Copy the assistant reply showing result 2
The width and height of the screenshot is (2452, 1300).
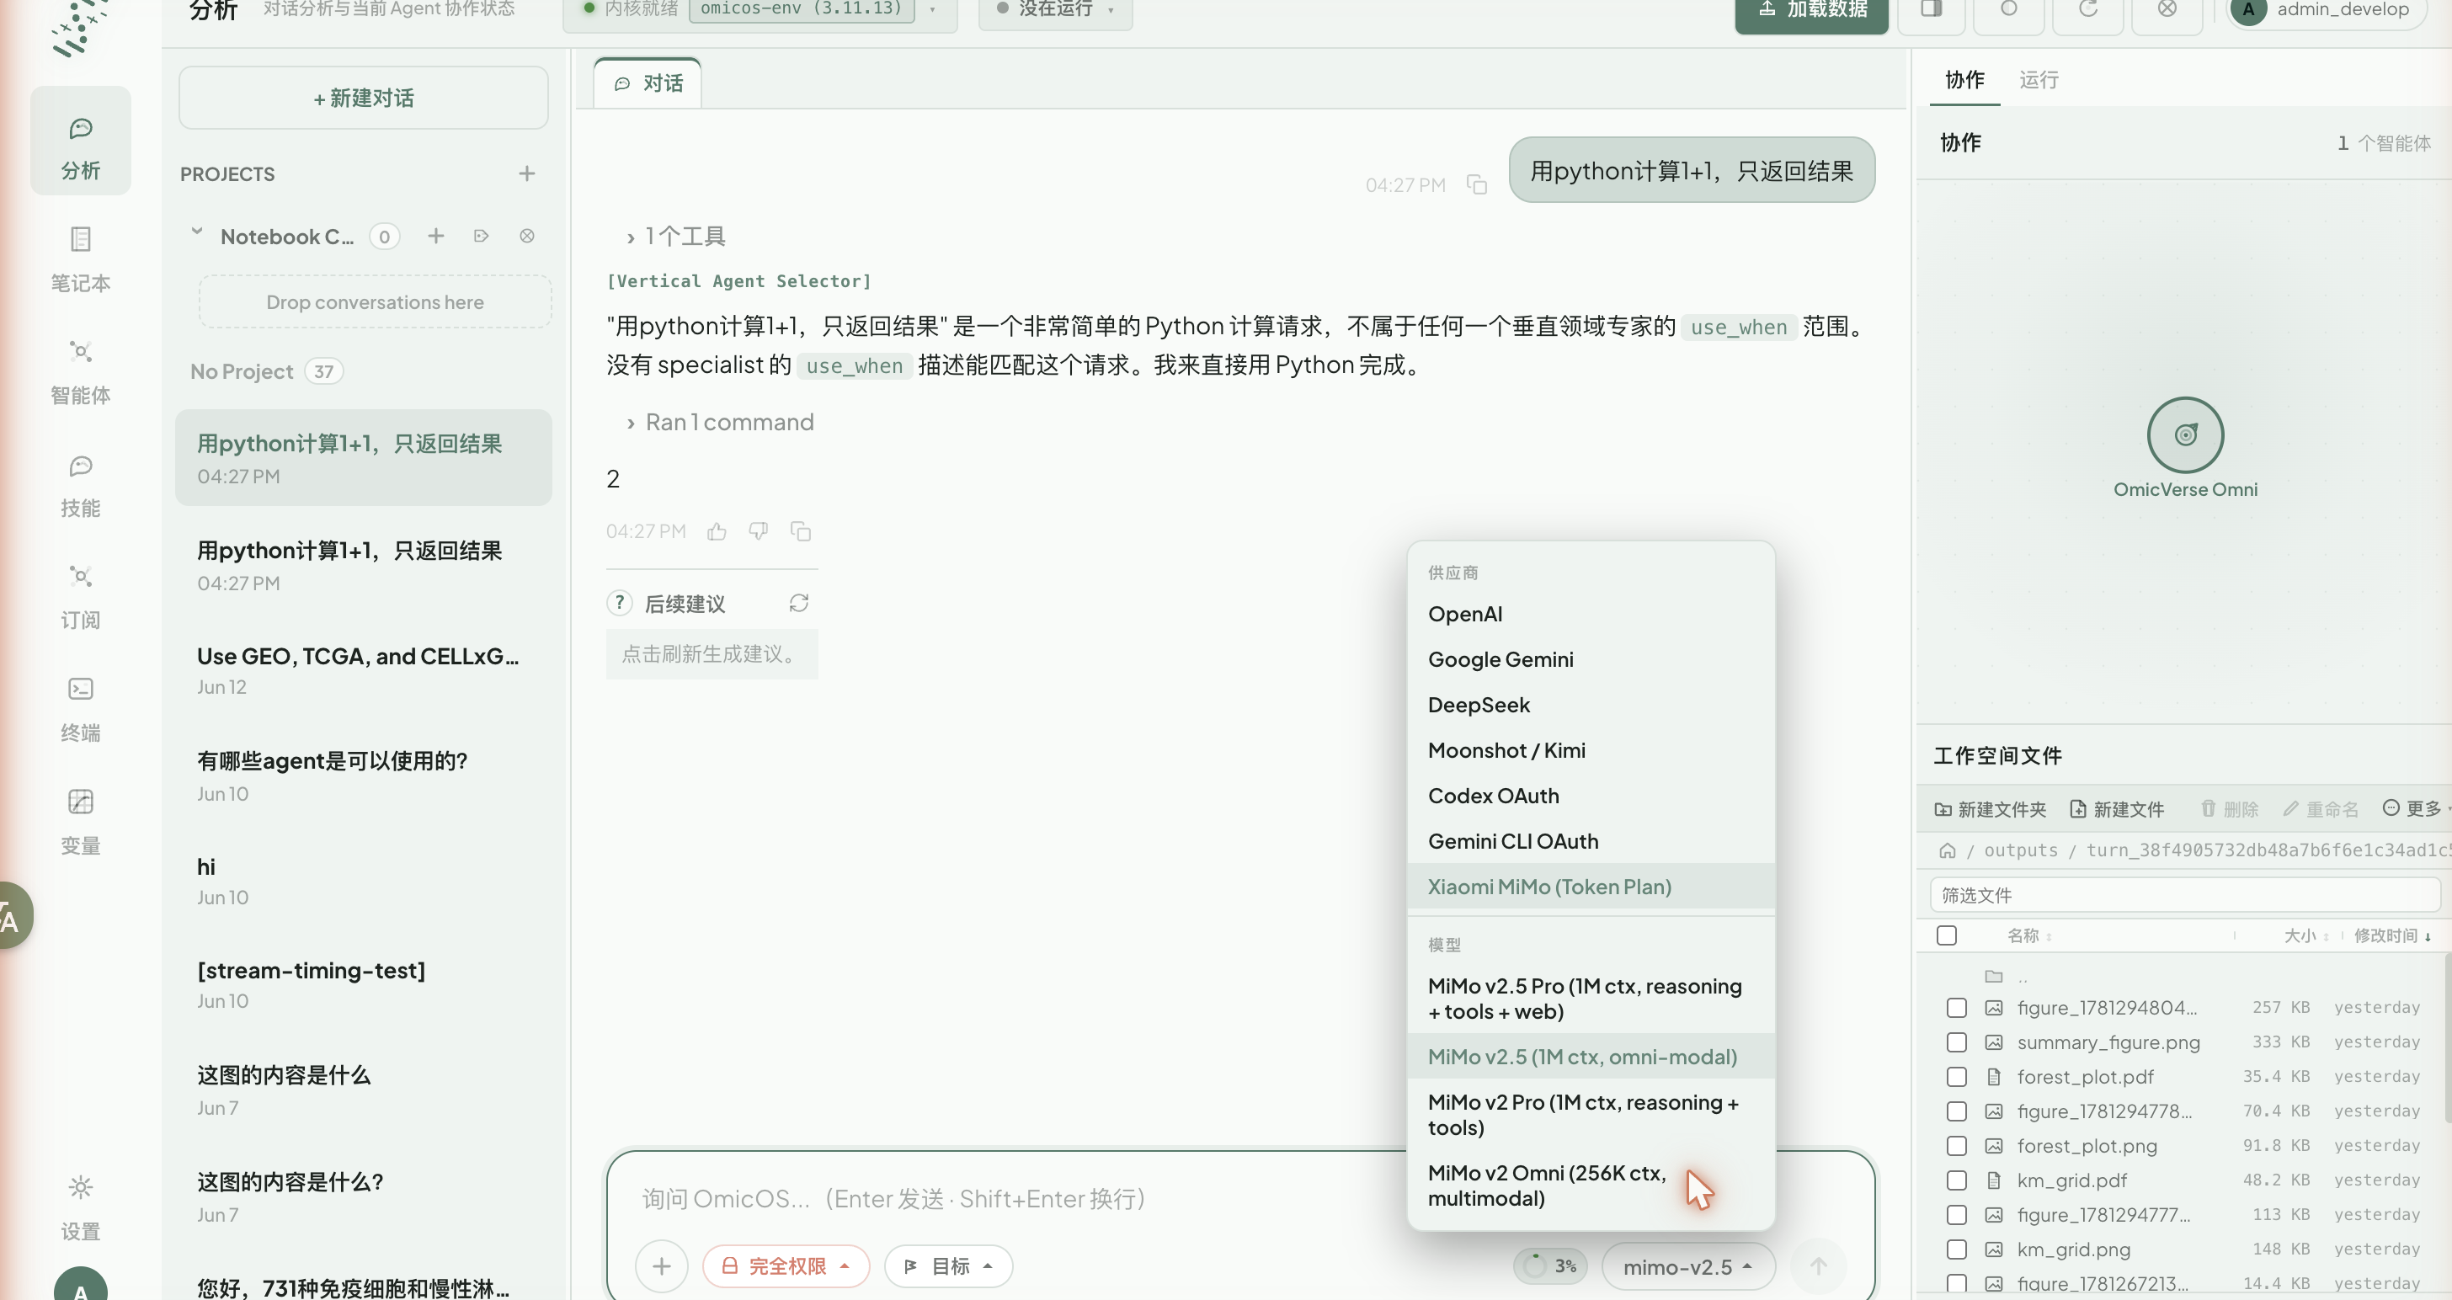[801, 531]
